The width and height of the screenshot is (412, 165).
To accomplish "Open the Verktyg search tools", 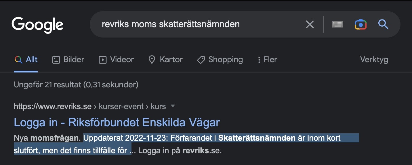I will pyautogui.click(x=374, y=60).
